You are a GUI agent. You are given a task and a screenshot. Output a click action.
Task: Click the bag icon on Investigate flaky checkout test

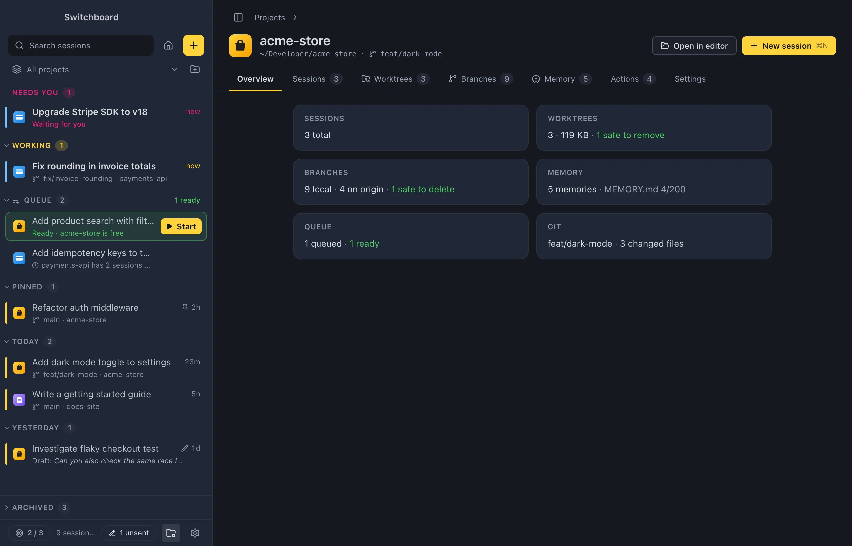(x=19, y=454)
